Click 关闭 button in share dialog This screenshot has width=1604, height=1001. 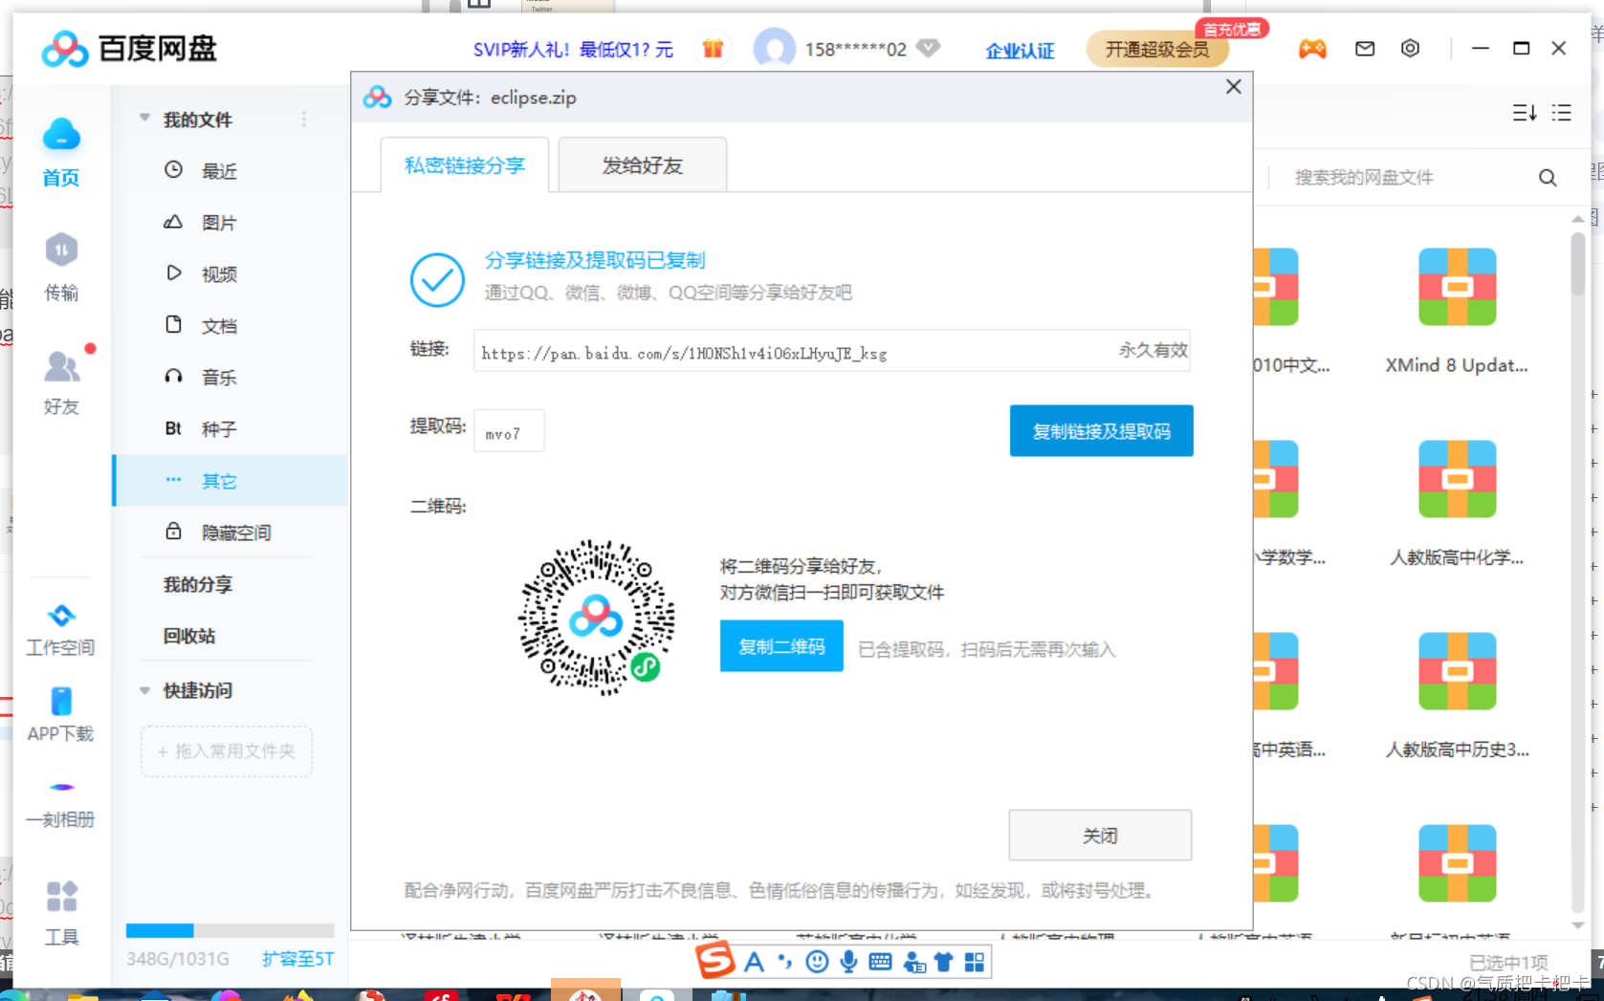coord(1100,836)
